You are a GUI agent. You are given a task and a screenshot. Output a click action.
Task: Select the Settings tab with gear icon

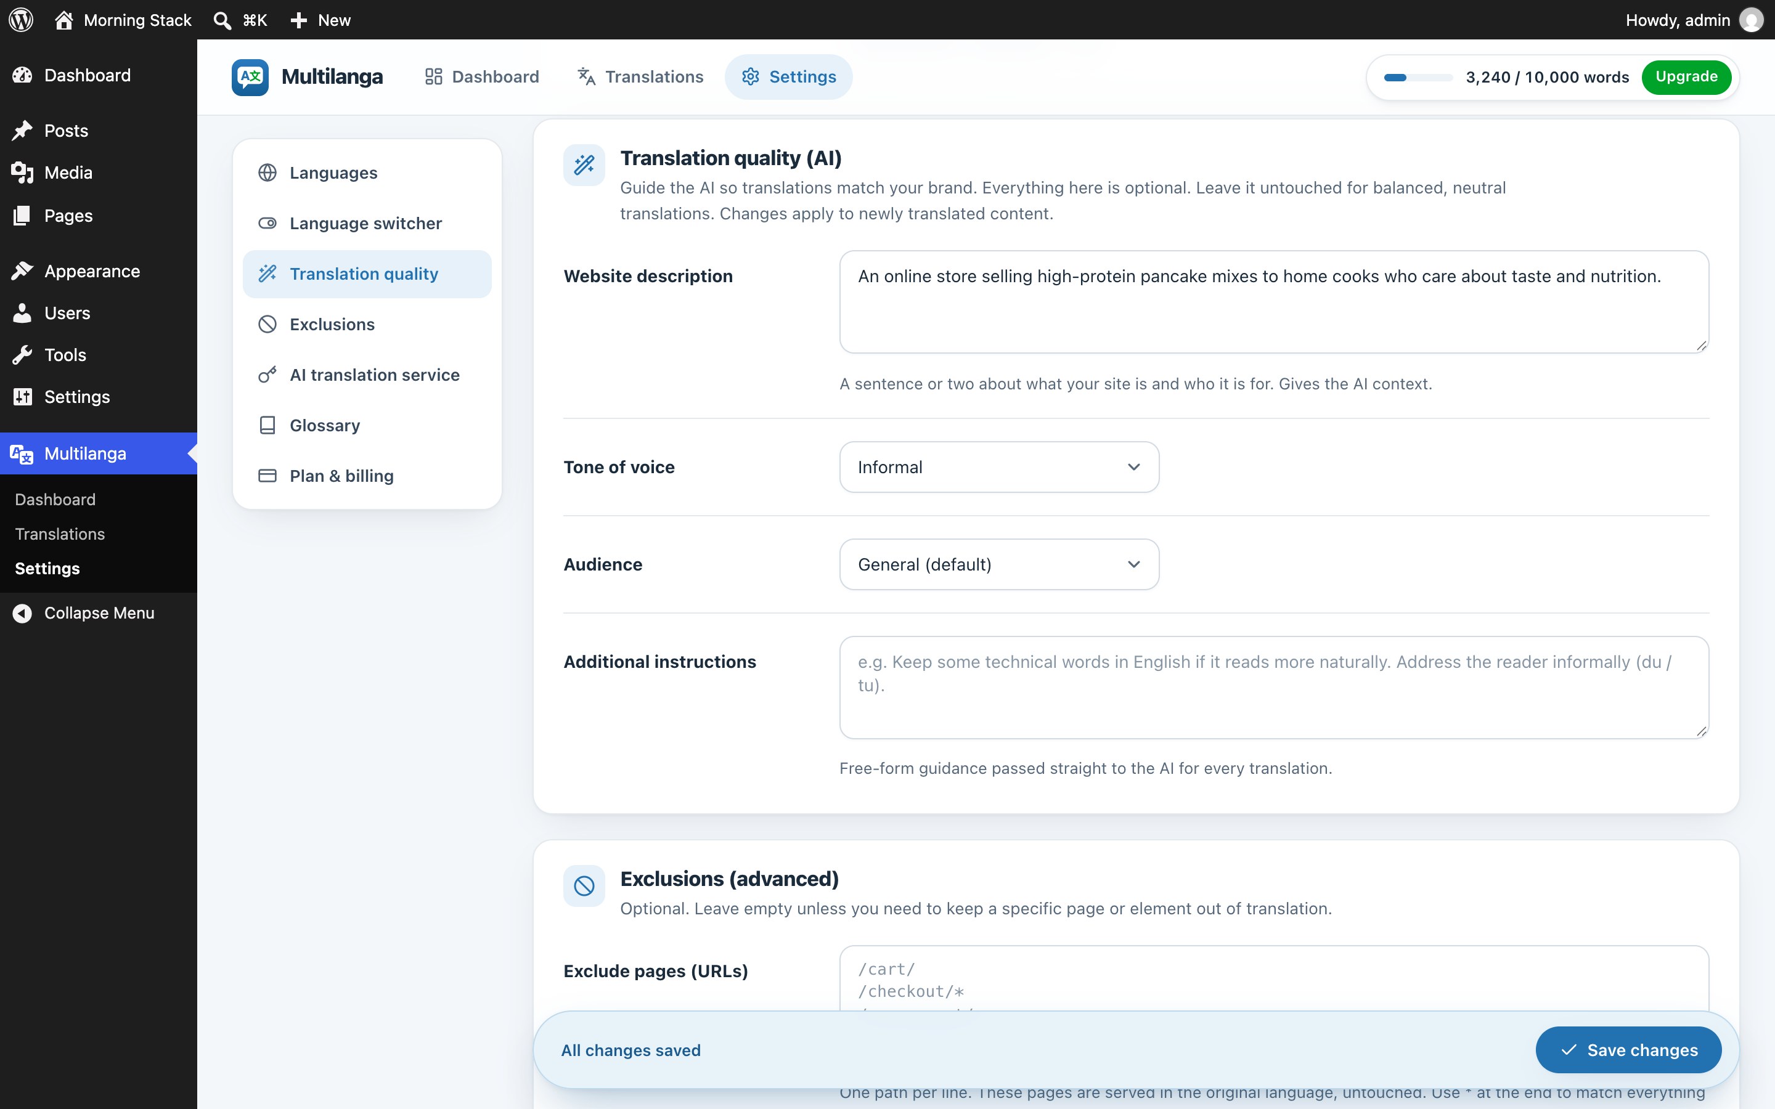788,77
